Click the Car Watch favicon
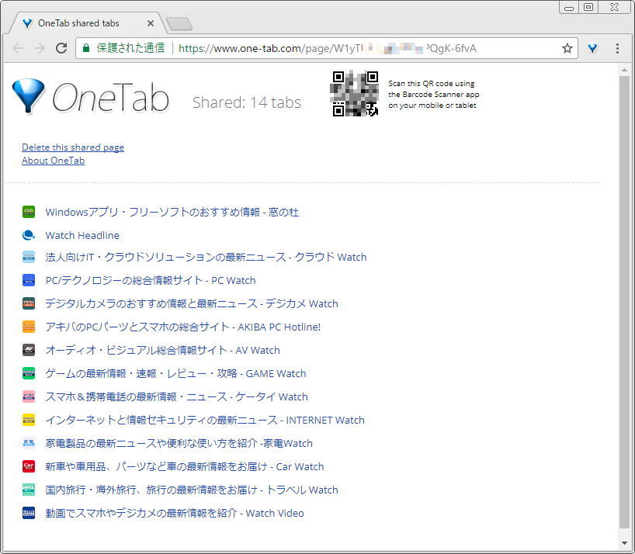Viewport: 635px width, 554px height. [x=28, y=466]
